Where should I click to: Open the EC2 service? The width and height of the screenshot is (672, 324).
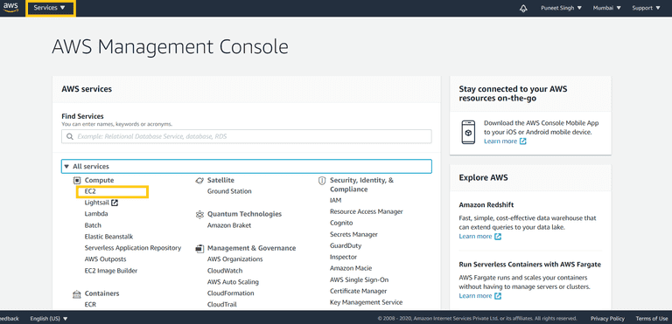pos(90,191)
